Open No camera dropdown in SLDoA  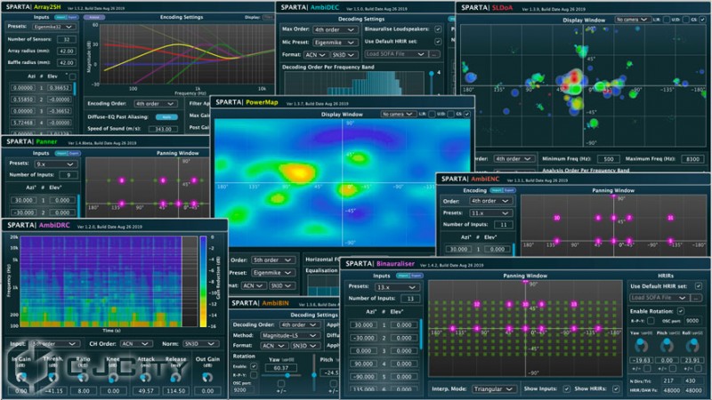click(x=632, y=20)
